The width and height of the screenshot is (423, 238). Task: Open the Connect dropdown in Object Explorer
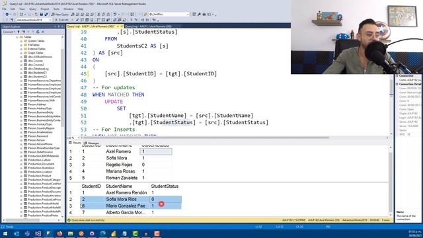pos(9,32)
